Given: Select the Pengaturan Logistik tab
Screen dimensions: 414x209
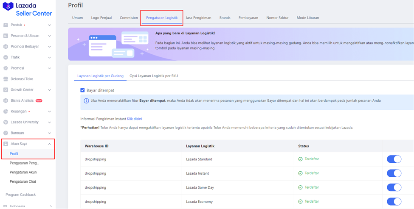Looking at the screenshot, I should [x=162, y=18].
